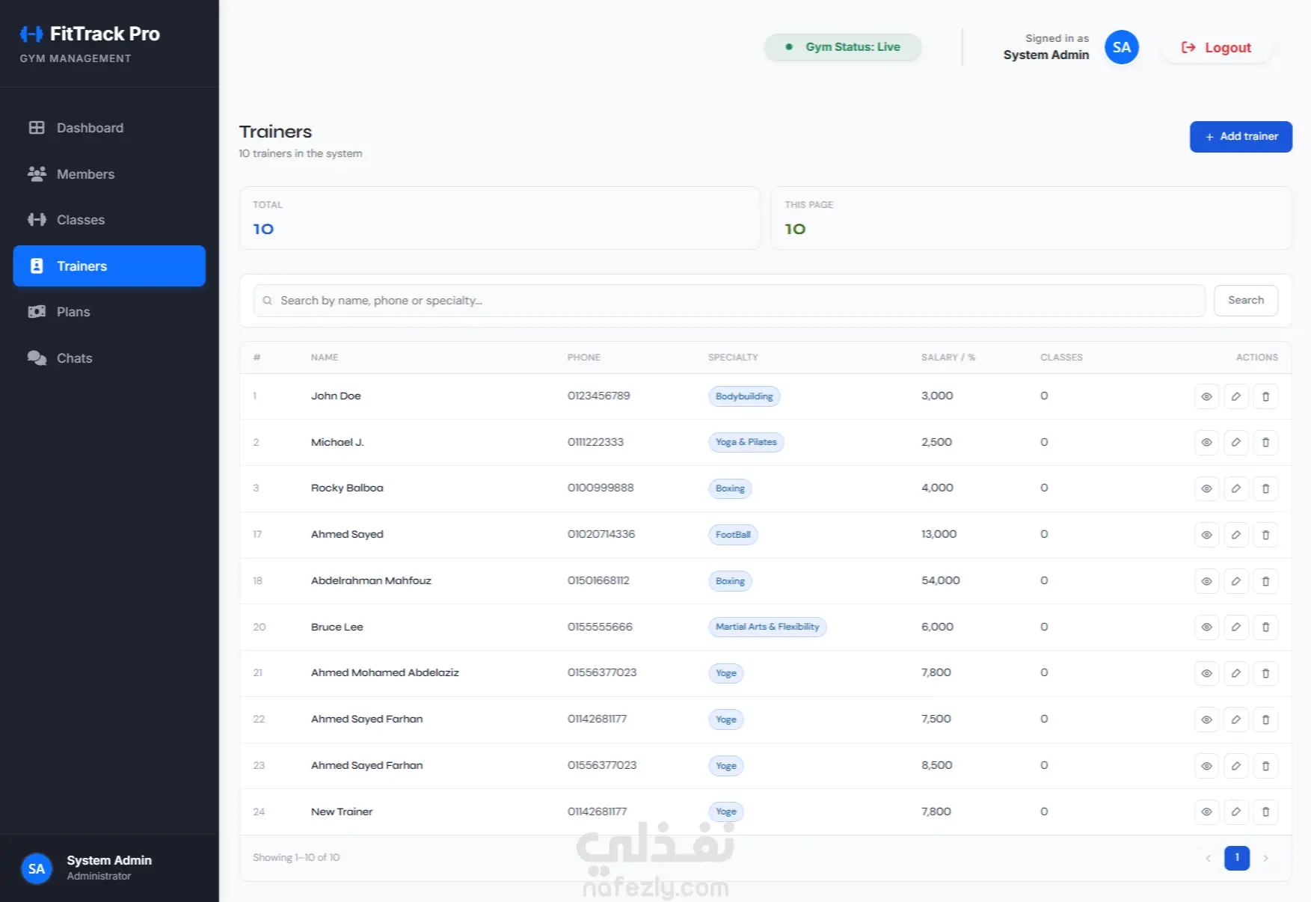The width and height of the screenshot is (1311, 902).
Task: Edit the New Trainer record
Action: click(x=1236, y=812)
